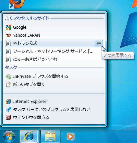Click the Google favicon icon

[8, 27]
